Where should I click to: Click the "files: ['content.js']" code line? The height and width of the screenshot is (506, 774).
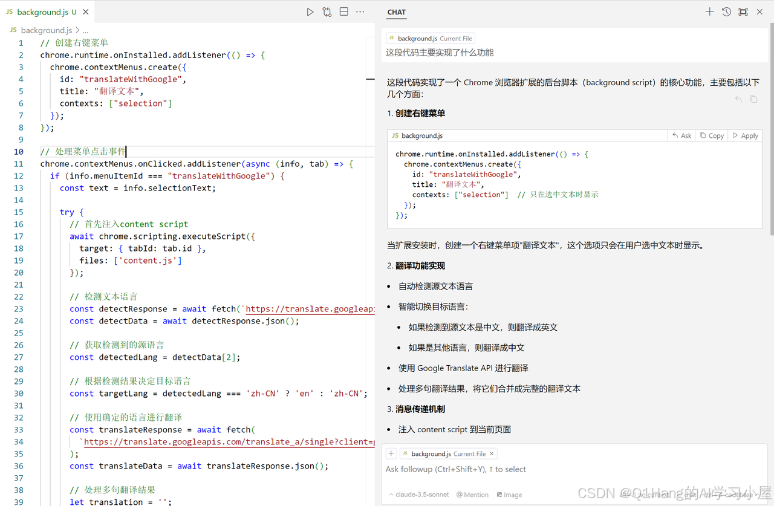pyautogui.click(x=131, y=260)
